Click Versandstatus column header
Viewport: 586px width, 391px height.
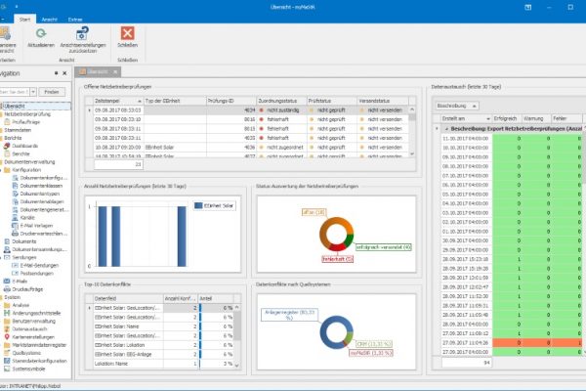[383, 101]
